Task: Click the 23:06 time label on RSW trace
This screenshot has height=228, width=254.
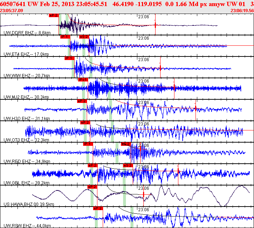Action: [143, 209]
